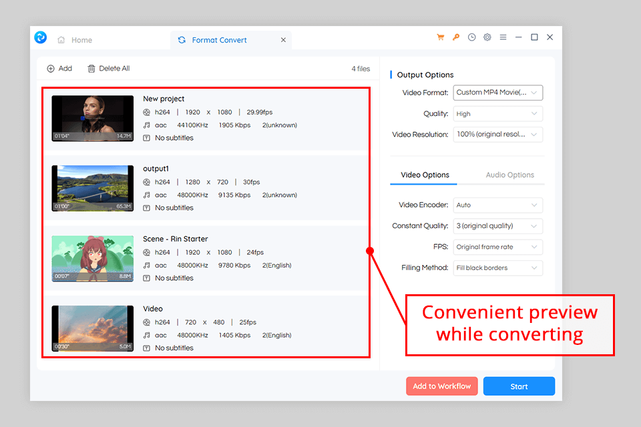Click the 'Output Options' heading

click(425, 75)
